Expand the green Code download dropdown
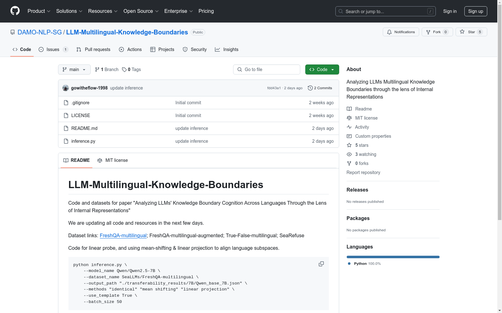502x313 pixels. pos(322,69)
